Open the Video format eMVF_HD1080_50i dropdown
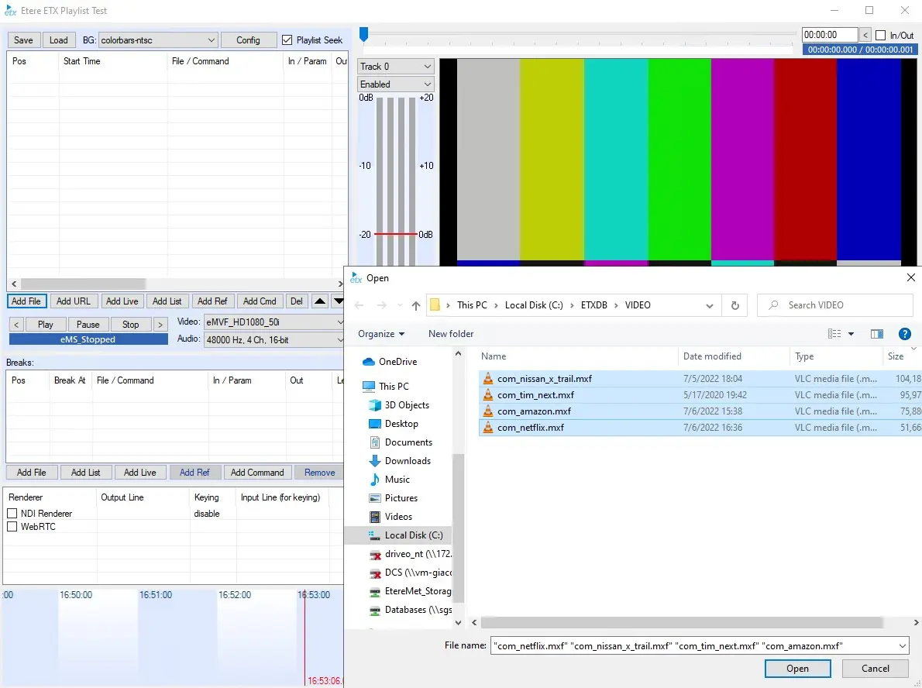Image resolution: width=922 pixels, height=688 pixels. point(339,322)
